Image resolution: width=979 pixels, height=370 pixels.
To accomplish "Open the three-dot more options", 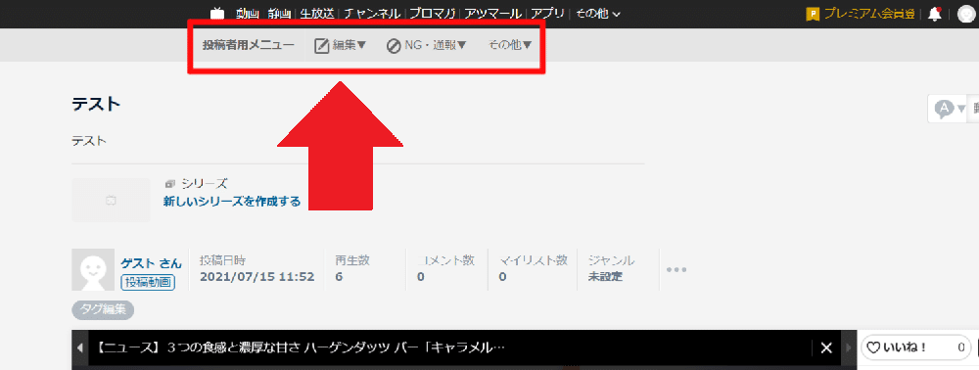I will coord(676,270).
